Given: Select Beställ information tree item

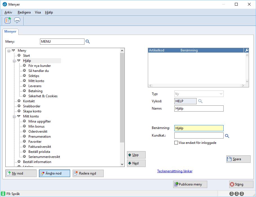Looking at the screenshot, I should 37,162.
